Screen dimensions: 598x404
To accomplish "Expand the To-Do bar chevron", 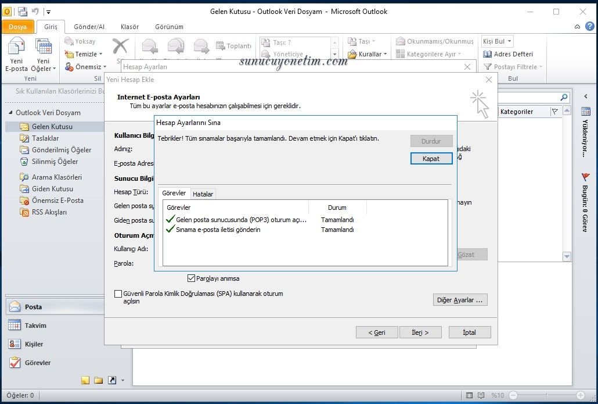I will coord(586,96).
